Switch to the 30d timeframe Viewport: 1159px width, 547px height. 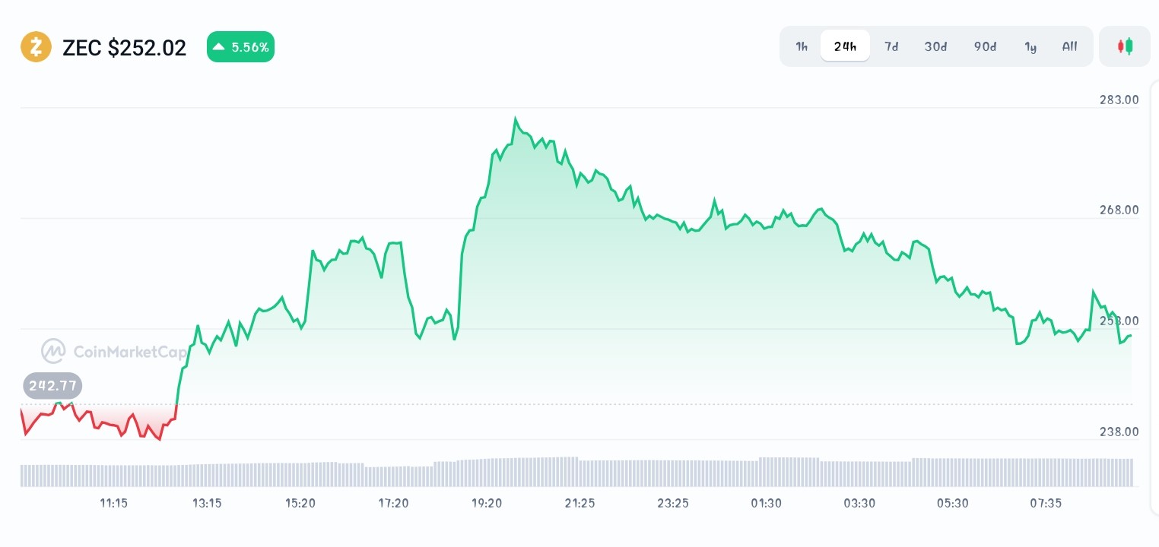(935, 46)
